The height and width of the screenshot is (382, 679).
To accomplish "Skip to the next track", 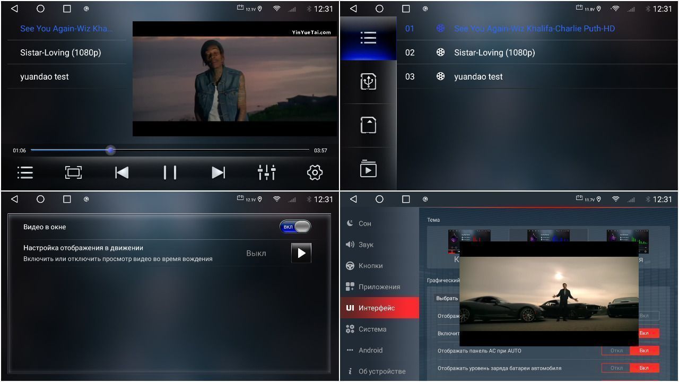I will pos(218,172).
